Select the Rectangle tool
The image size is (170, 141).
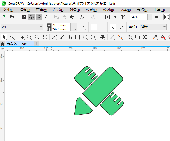click(x=78, y=37)
